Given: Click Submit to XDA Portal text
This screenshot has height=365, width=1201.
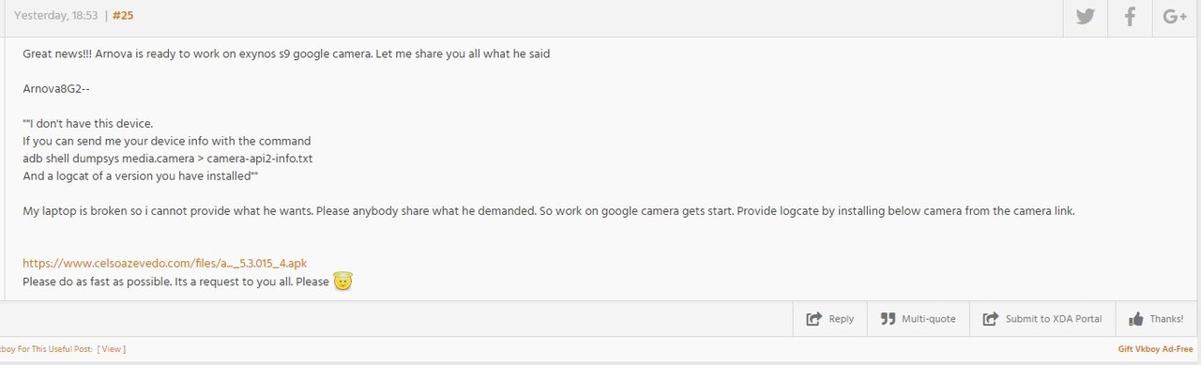Looking at the screenshot, I should pyautogui.click(x=1054, y=319).
